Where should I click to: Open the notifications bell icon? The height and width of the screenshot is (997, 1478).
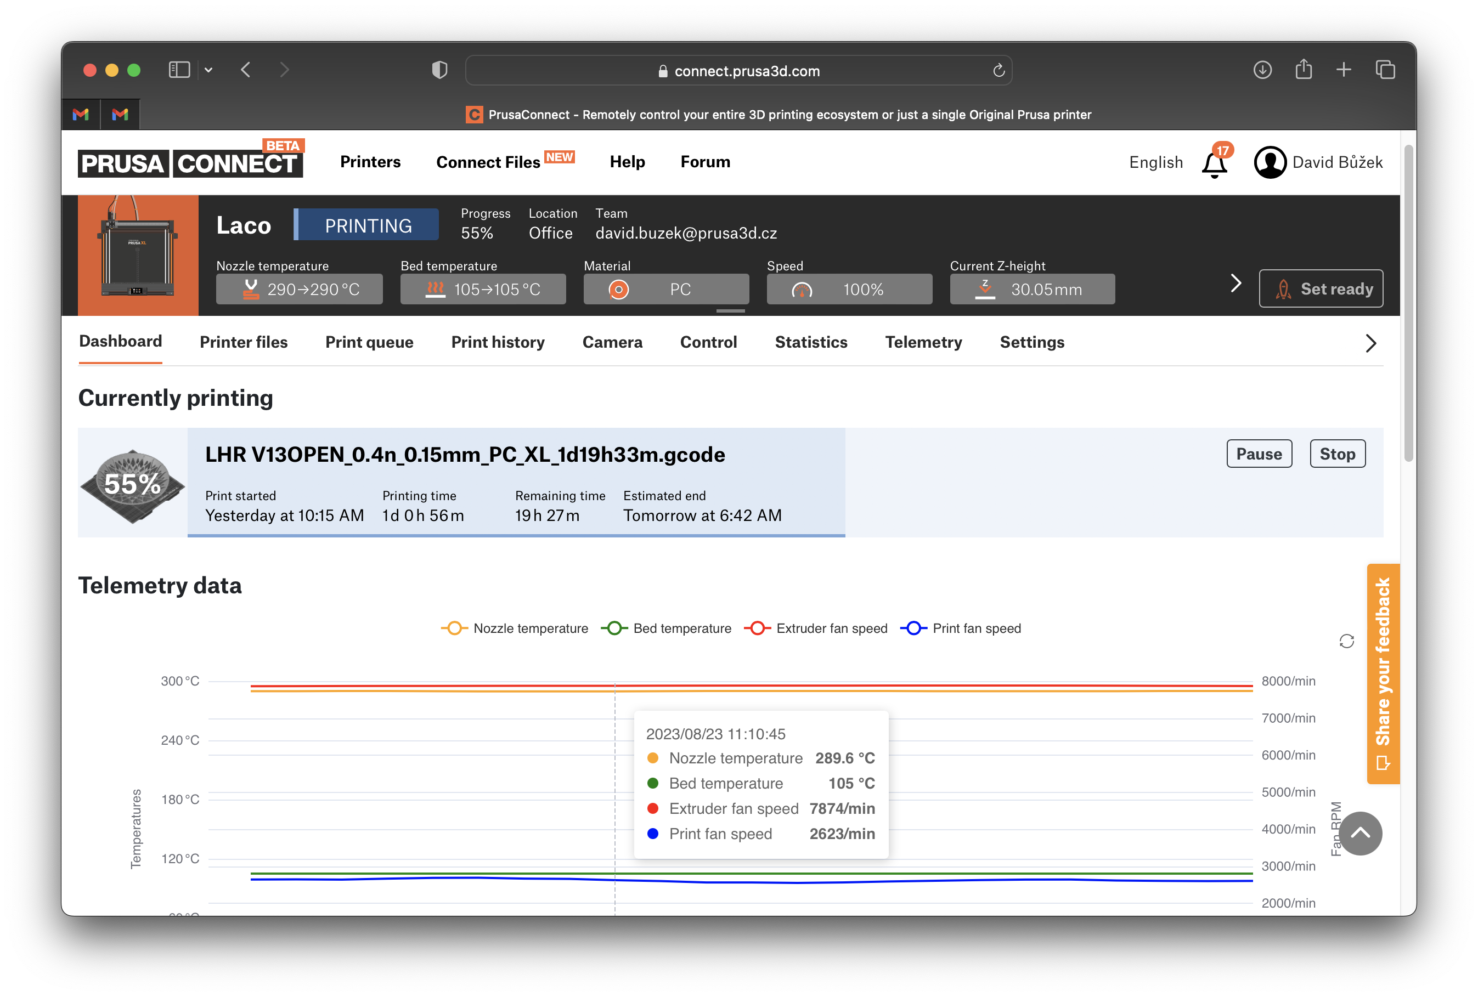pyautogui.click(x=1214, y=163)
